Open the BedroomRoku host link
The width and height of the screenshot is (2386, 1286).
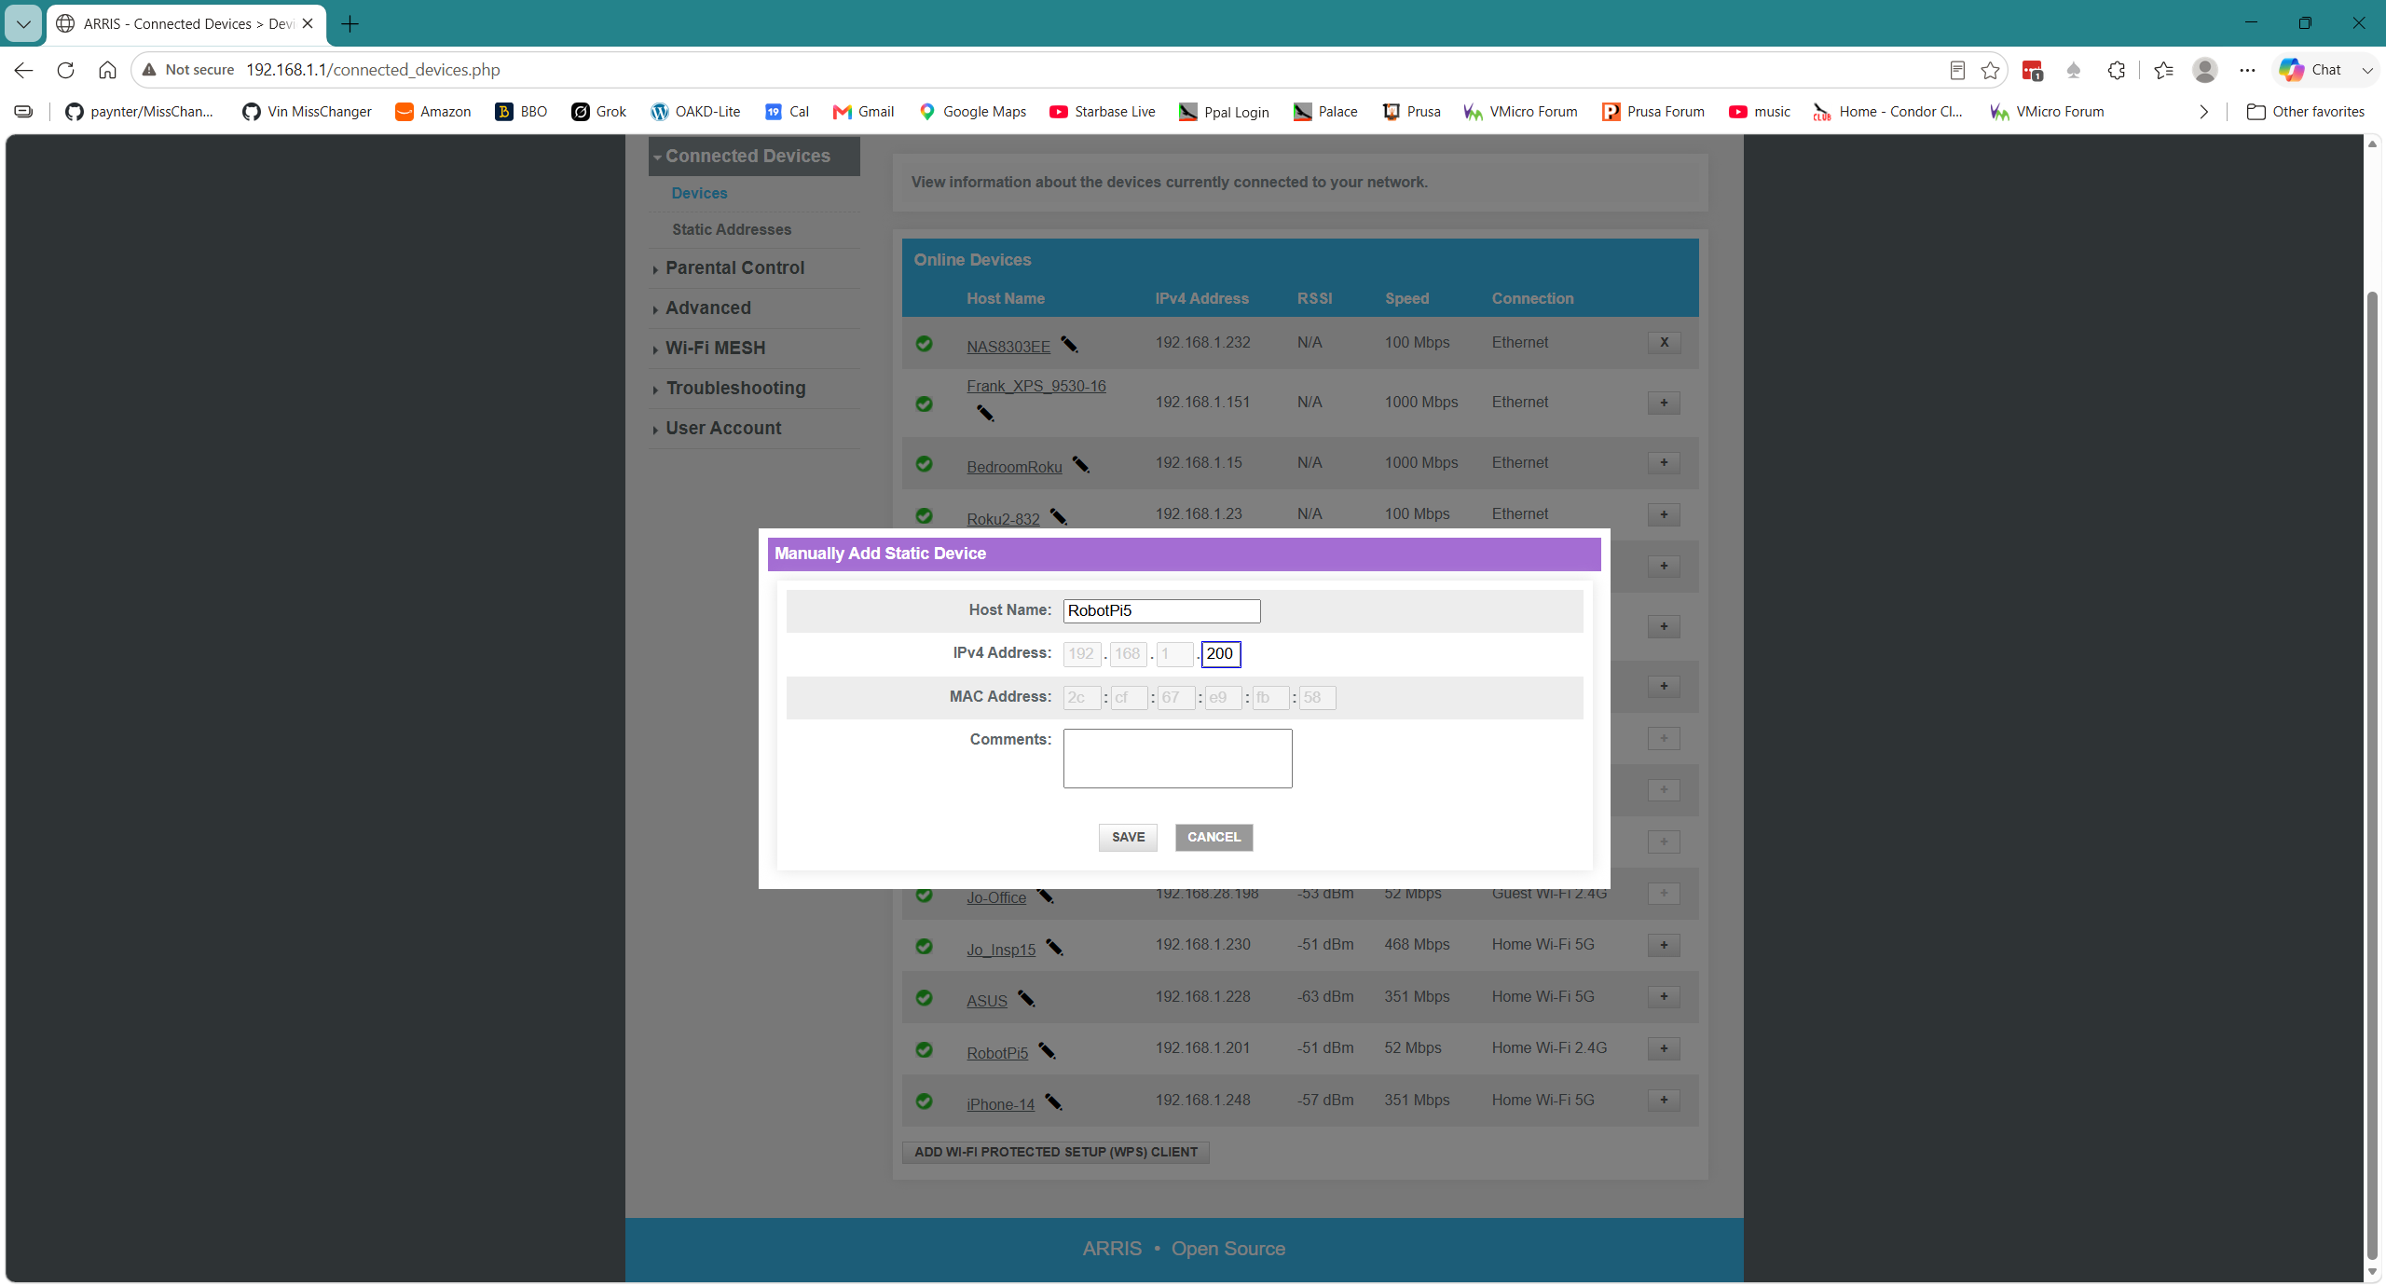1014,467
